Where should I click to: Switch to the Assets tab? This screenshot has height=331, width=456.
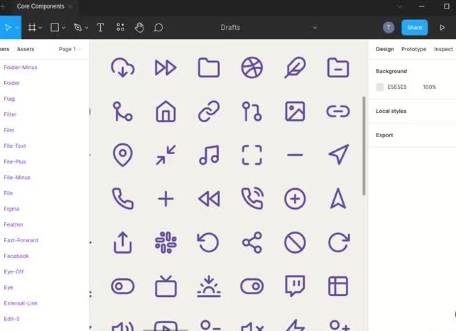click(26, 50)
